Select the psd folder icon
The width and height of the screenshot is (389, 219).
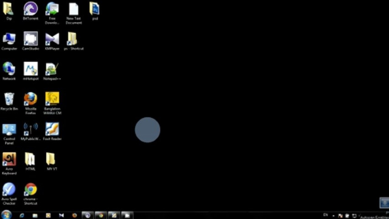pos(95,11)
